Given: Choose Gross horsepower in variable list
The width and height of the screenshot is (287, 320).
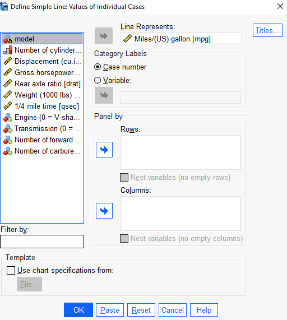Looking at the screenshot, I should coord(42,73).
